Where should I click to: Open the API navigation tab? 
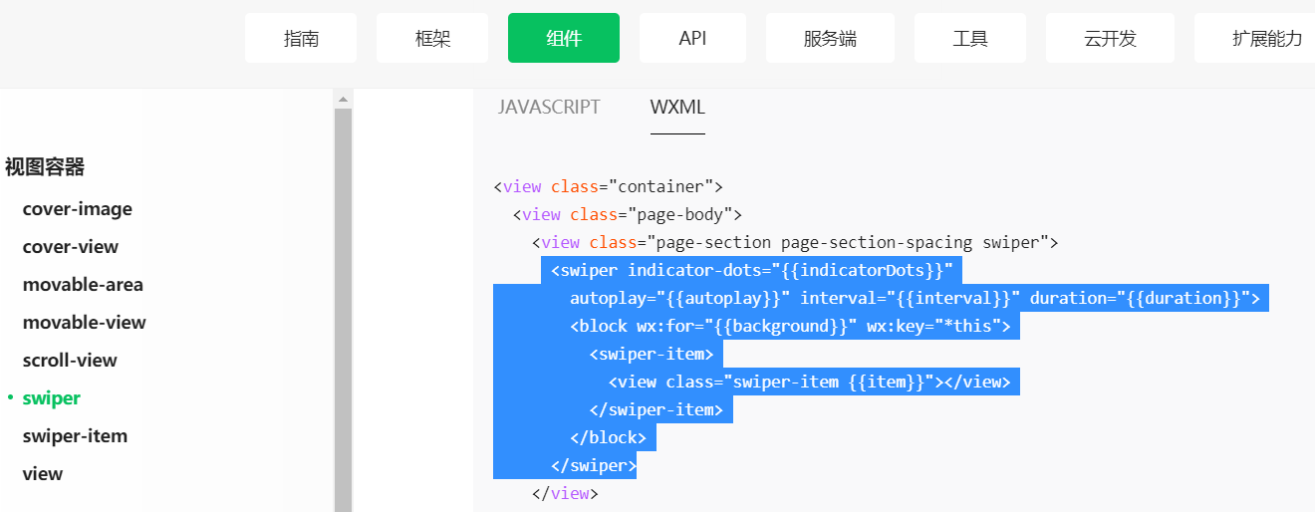click(692, 38)
